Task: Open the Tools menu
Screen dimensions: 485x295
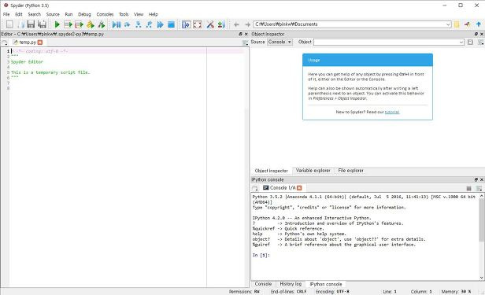Action: pyautogui.click(x=124, y=14)
